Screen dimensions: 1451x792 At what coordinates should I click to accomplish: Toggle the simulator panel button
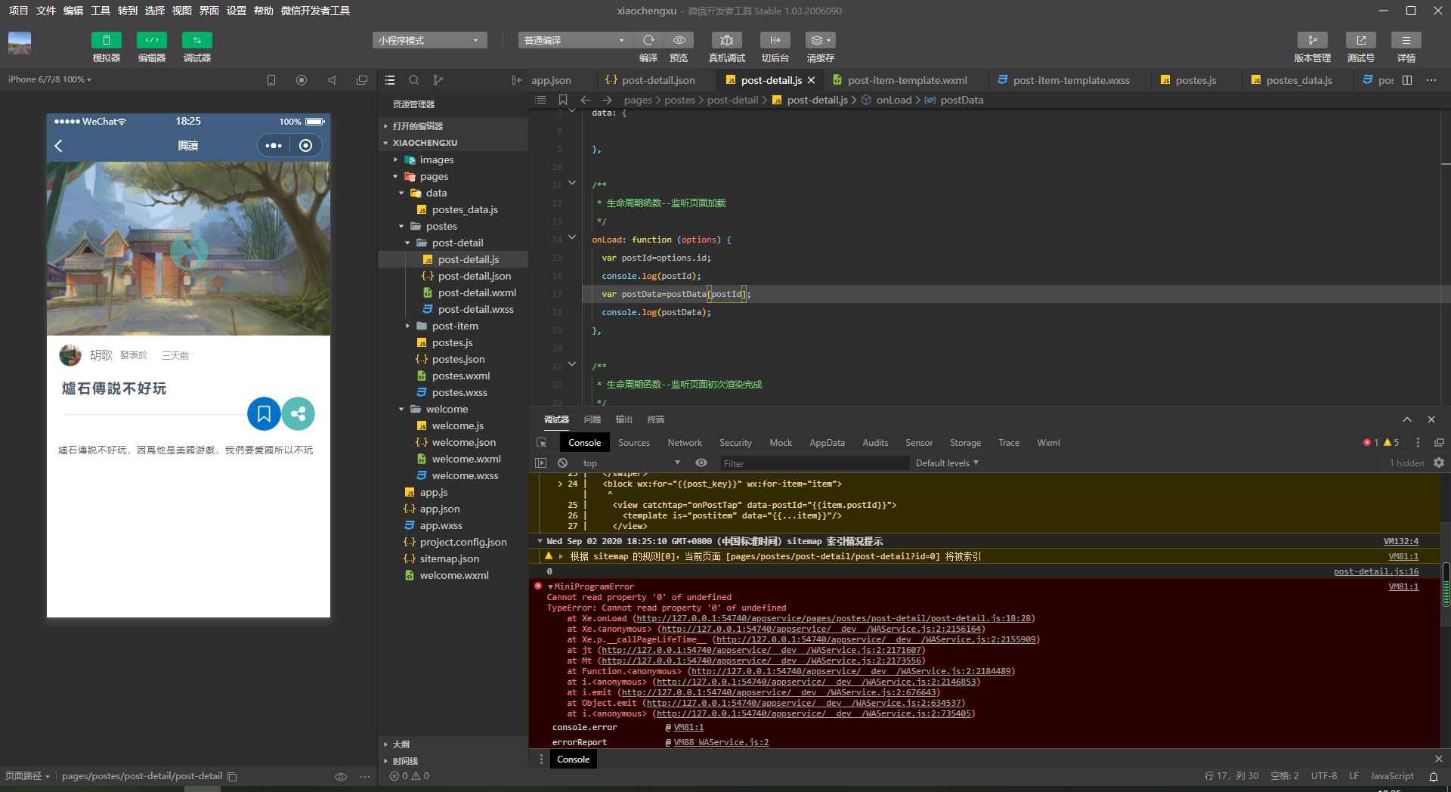(106, 40)
